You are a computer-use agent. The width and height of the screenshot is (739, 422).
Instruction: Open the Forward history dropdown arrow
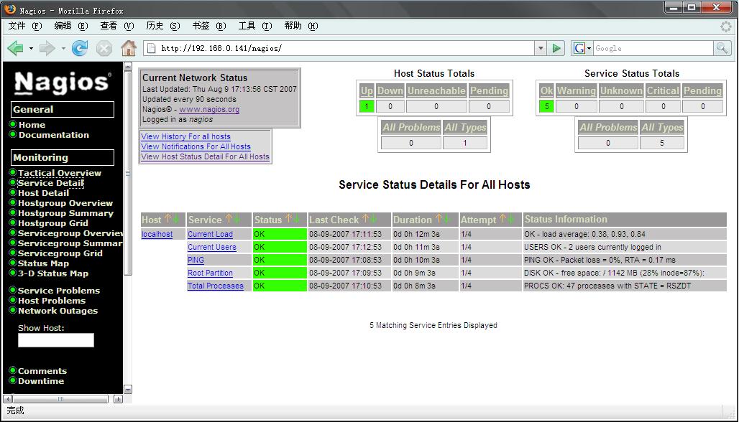(x=63, y=49)
